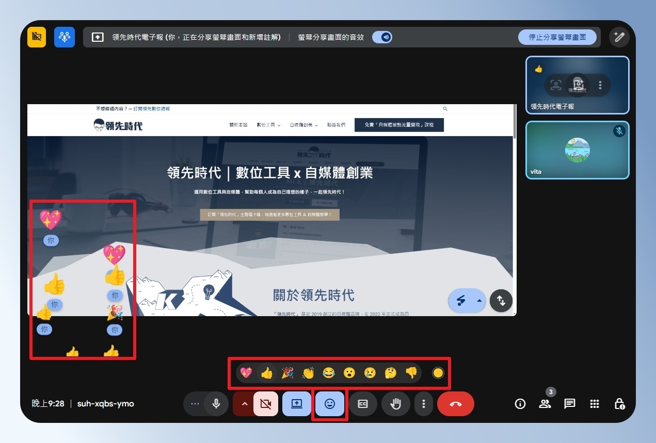Screen dimensions: 656x443
Task: Send the thinking face reaction
Action: (391, 372)
